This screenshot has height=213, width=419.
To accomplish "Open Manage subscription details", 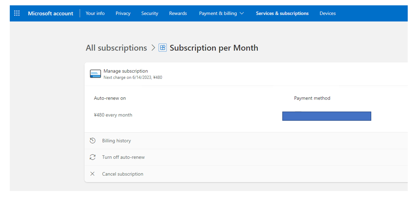I will [x=125, y=71].
